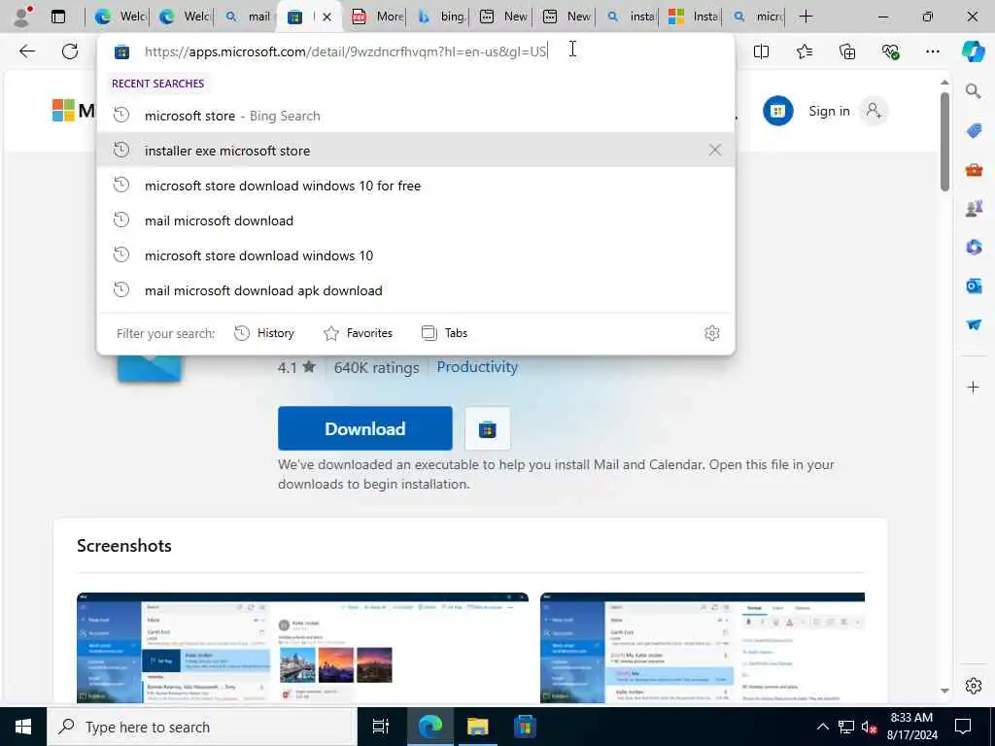Screen dimensions: 995x746
Task: Switch to the 'micro' search tab
Action: pyautogui.click(x=756, y=17)
